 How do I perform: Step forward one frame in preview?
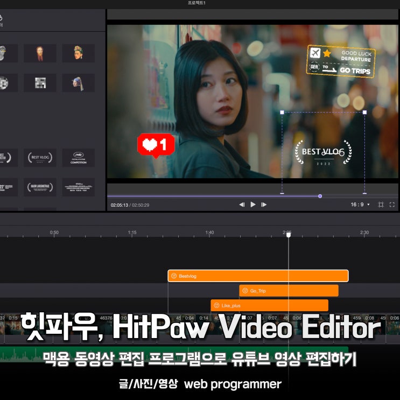click(x=264, y=205)
